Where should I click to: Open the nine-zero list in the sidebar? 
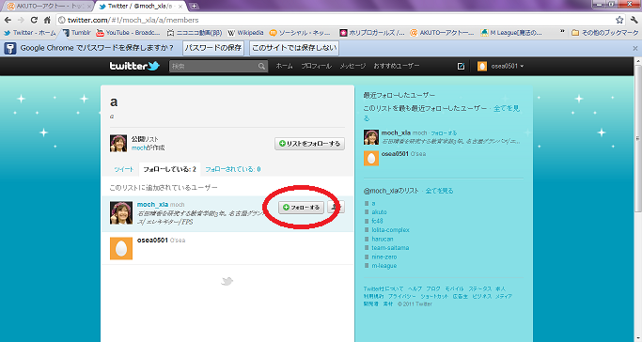tap(384, 256)
